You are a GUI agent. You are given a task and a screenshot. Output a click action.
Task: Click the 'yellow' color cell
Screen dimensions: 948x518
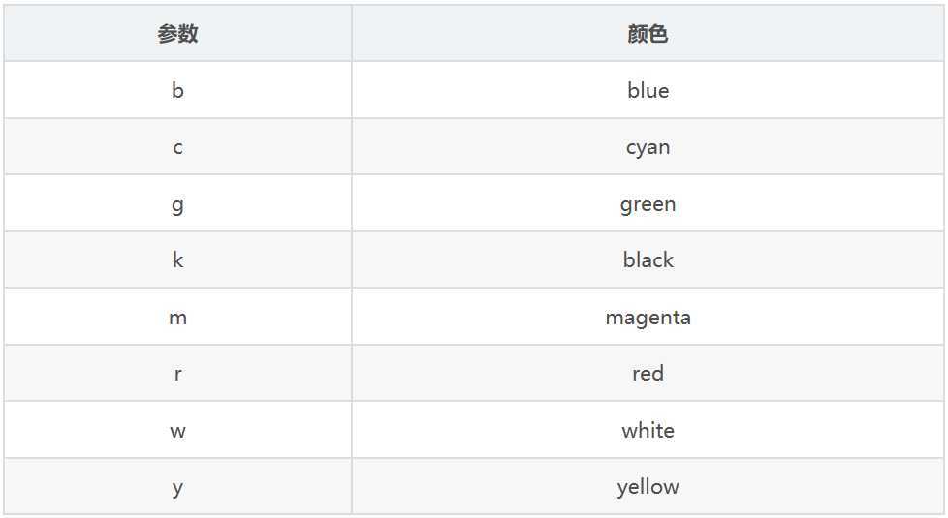point(648,487)
